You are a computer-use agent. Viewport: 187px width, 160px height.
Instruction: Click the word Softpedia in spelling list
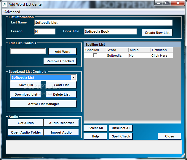click(114, 56)
